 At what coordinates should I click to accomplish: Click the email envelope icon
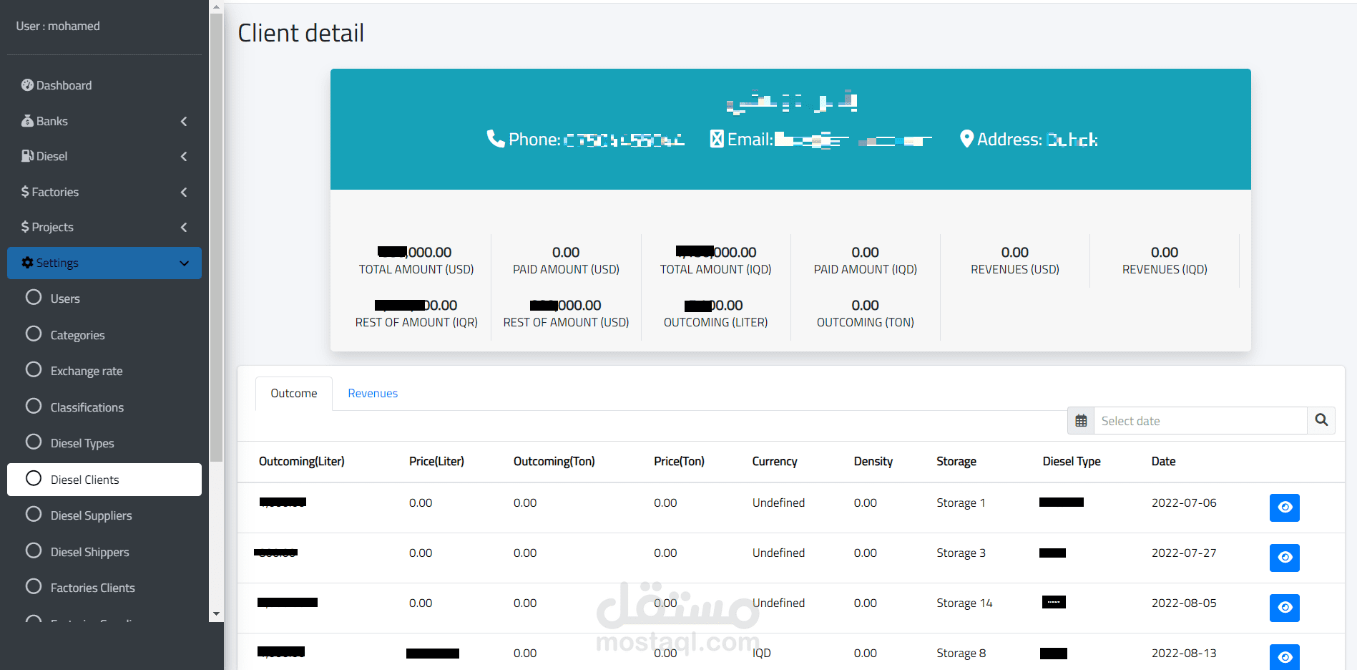(x=717, y=139)
